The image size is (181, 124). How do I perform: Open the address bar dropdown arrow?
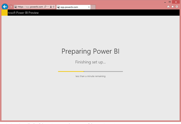[x=48, y=7]
